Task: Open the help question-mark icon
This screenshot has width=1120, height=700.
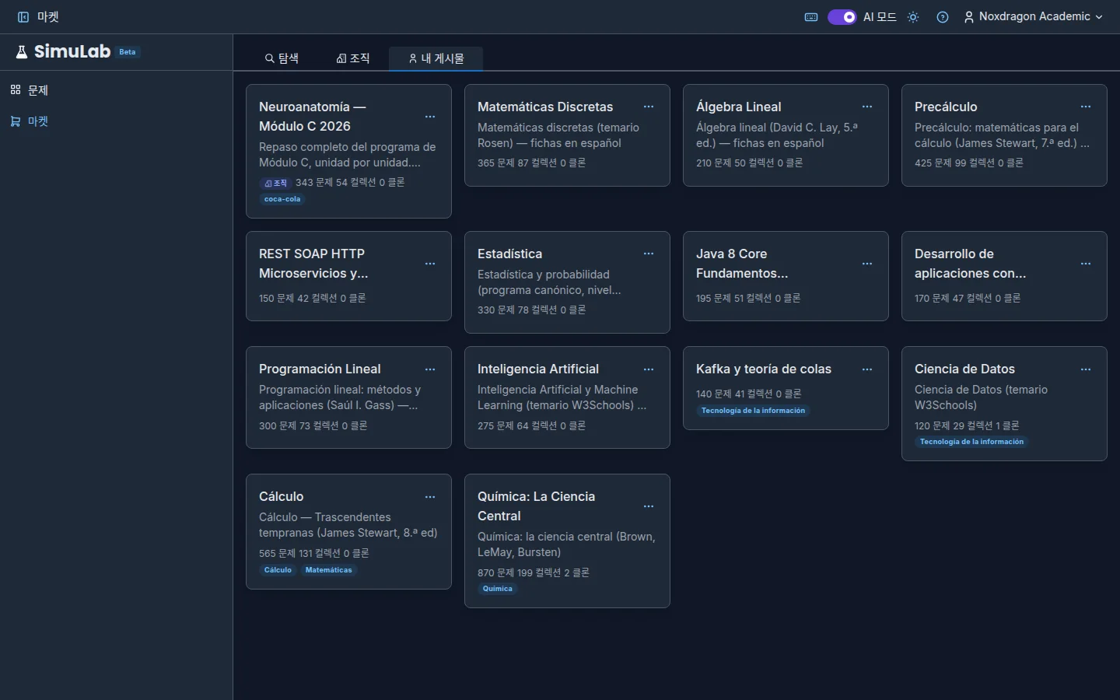Action: coord(943,17)
